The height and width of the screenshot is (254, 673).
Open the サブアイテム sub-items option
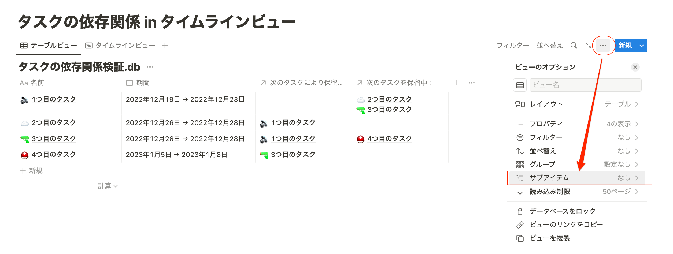click(576, 178)
